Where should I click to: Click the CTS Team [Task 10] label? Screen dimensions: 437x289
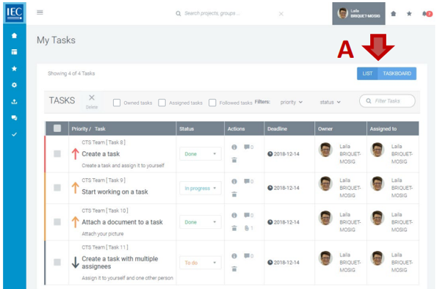click(x=105, y=211)
